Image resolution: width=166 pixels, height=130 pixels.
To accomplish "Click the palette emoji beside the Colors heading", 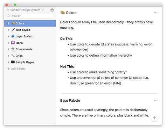I will point(63,13).
